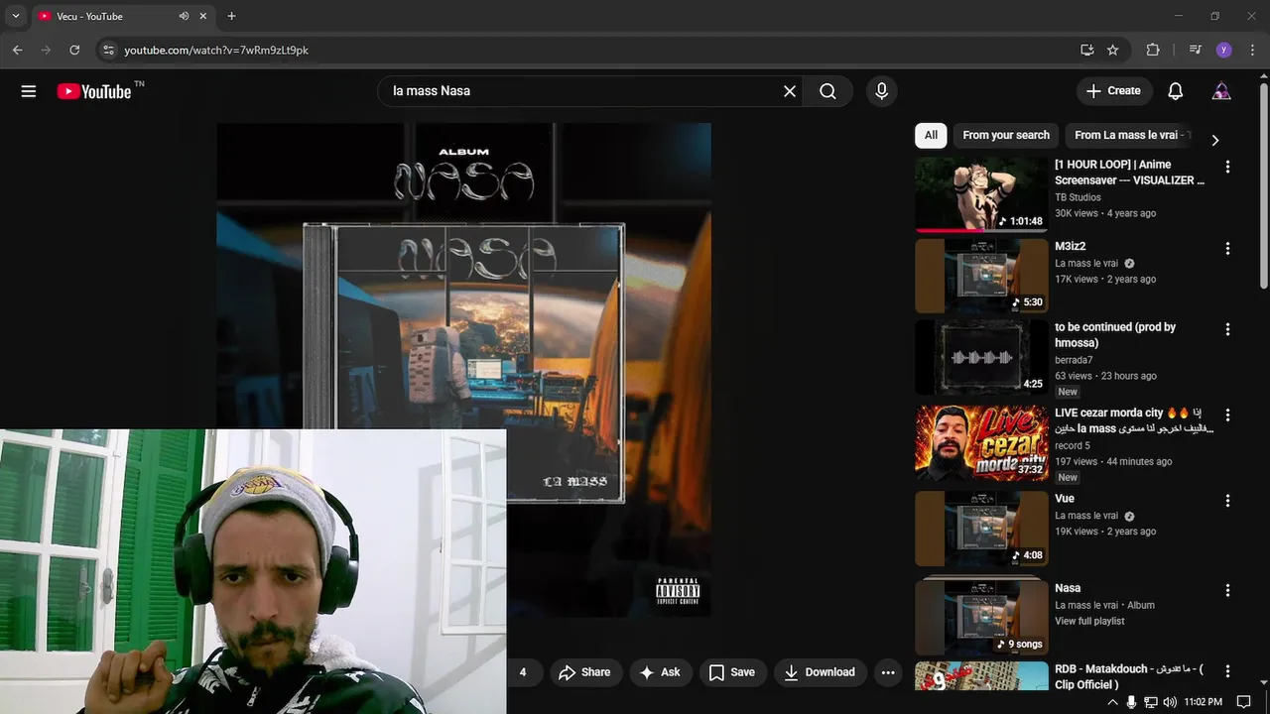1270x714 pixels.
Task: Open more actions ellipsis below the video
Action: point(888,672)
